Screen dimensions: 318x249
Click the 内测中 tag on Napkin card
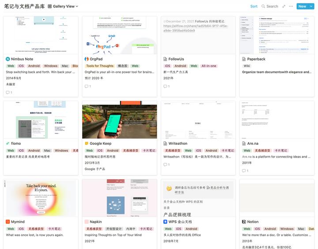pos(131,229)
